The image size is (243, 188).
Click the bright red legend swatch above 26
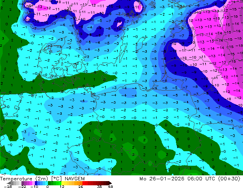(x=84, y=183)
